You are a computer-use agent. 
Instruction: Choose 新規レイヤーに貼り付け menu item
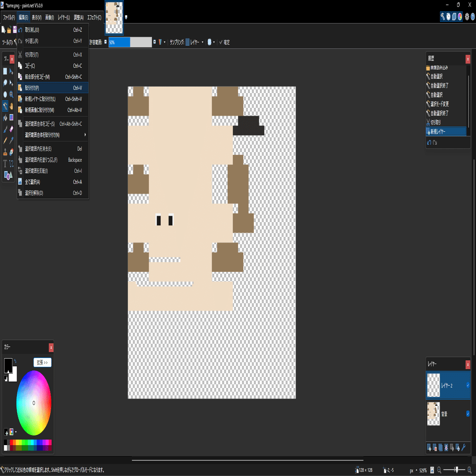click(x=53, y=99)
